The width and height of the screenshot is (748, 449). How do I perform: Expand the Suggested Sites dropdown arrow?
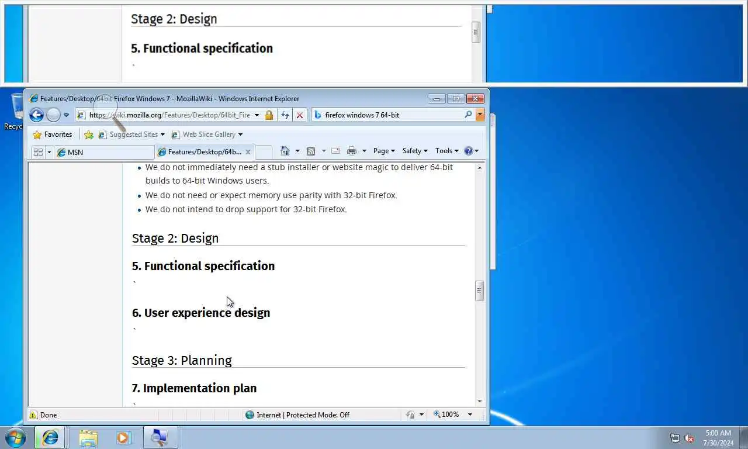tap(162, 134)
